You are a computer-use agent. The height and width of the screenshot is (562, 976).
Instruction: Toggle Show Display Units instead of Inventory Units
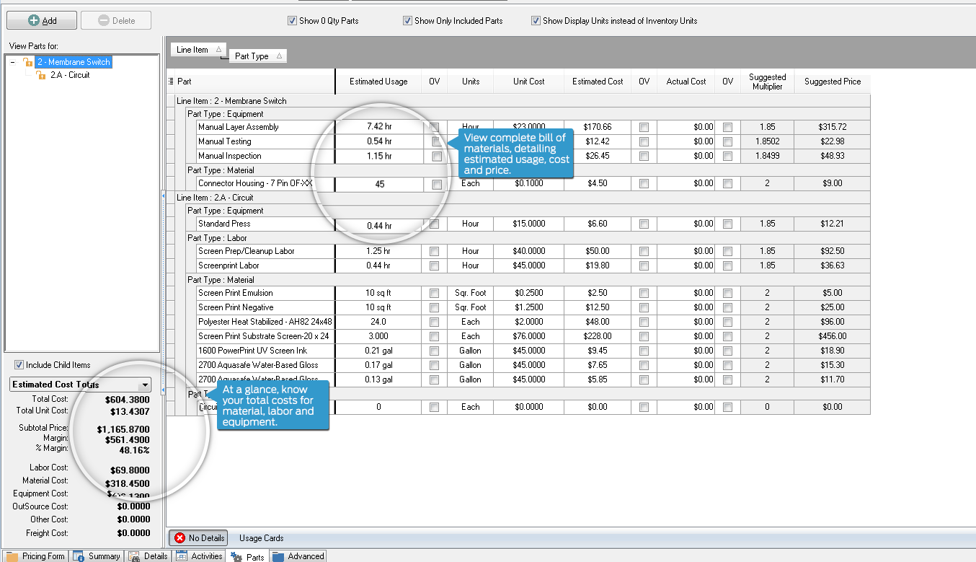pyautogui.click(x=536, y=21)
